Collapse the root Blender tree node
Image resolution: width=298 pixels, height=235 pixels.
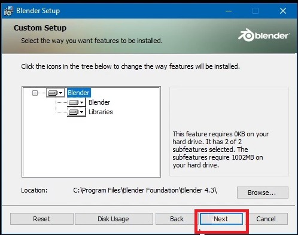(35, 93)
